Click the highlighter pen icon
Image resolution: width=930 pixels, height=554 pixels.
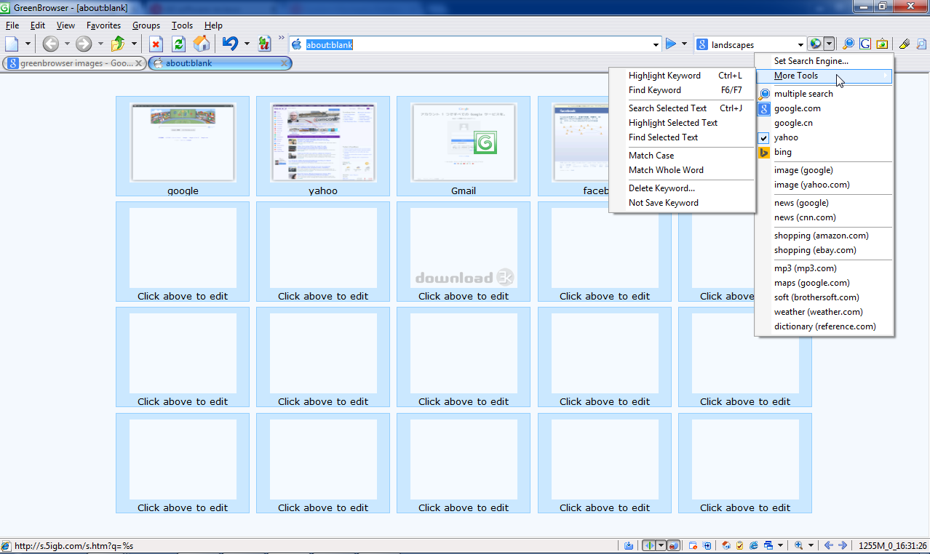coord(905,44)
